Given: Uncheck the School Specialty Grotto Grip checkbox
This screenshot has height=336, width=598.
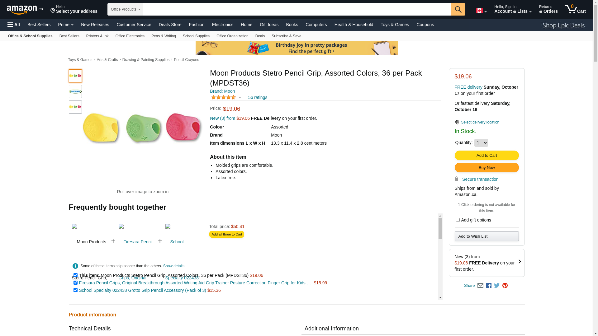Looking at the screenshot, I should tap(75, 290).
